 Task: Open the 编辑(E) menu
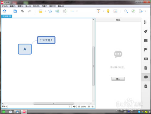click(12, 6)
